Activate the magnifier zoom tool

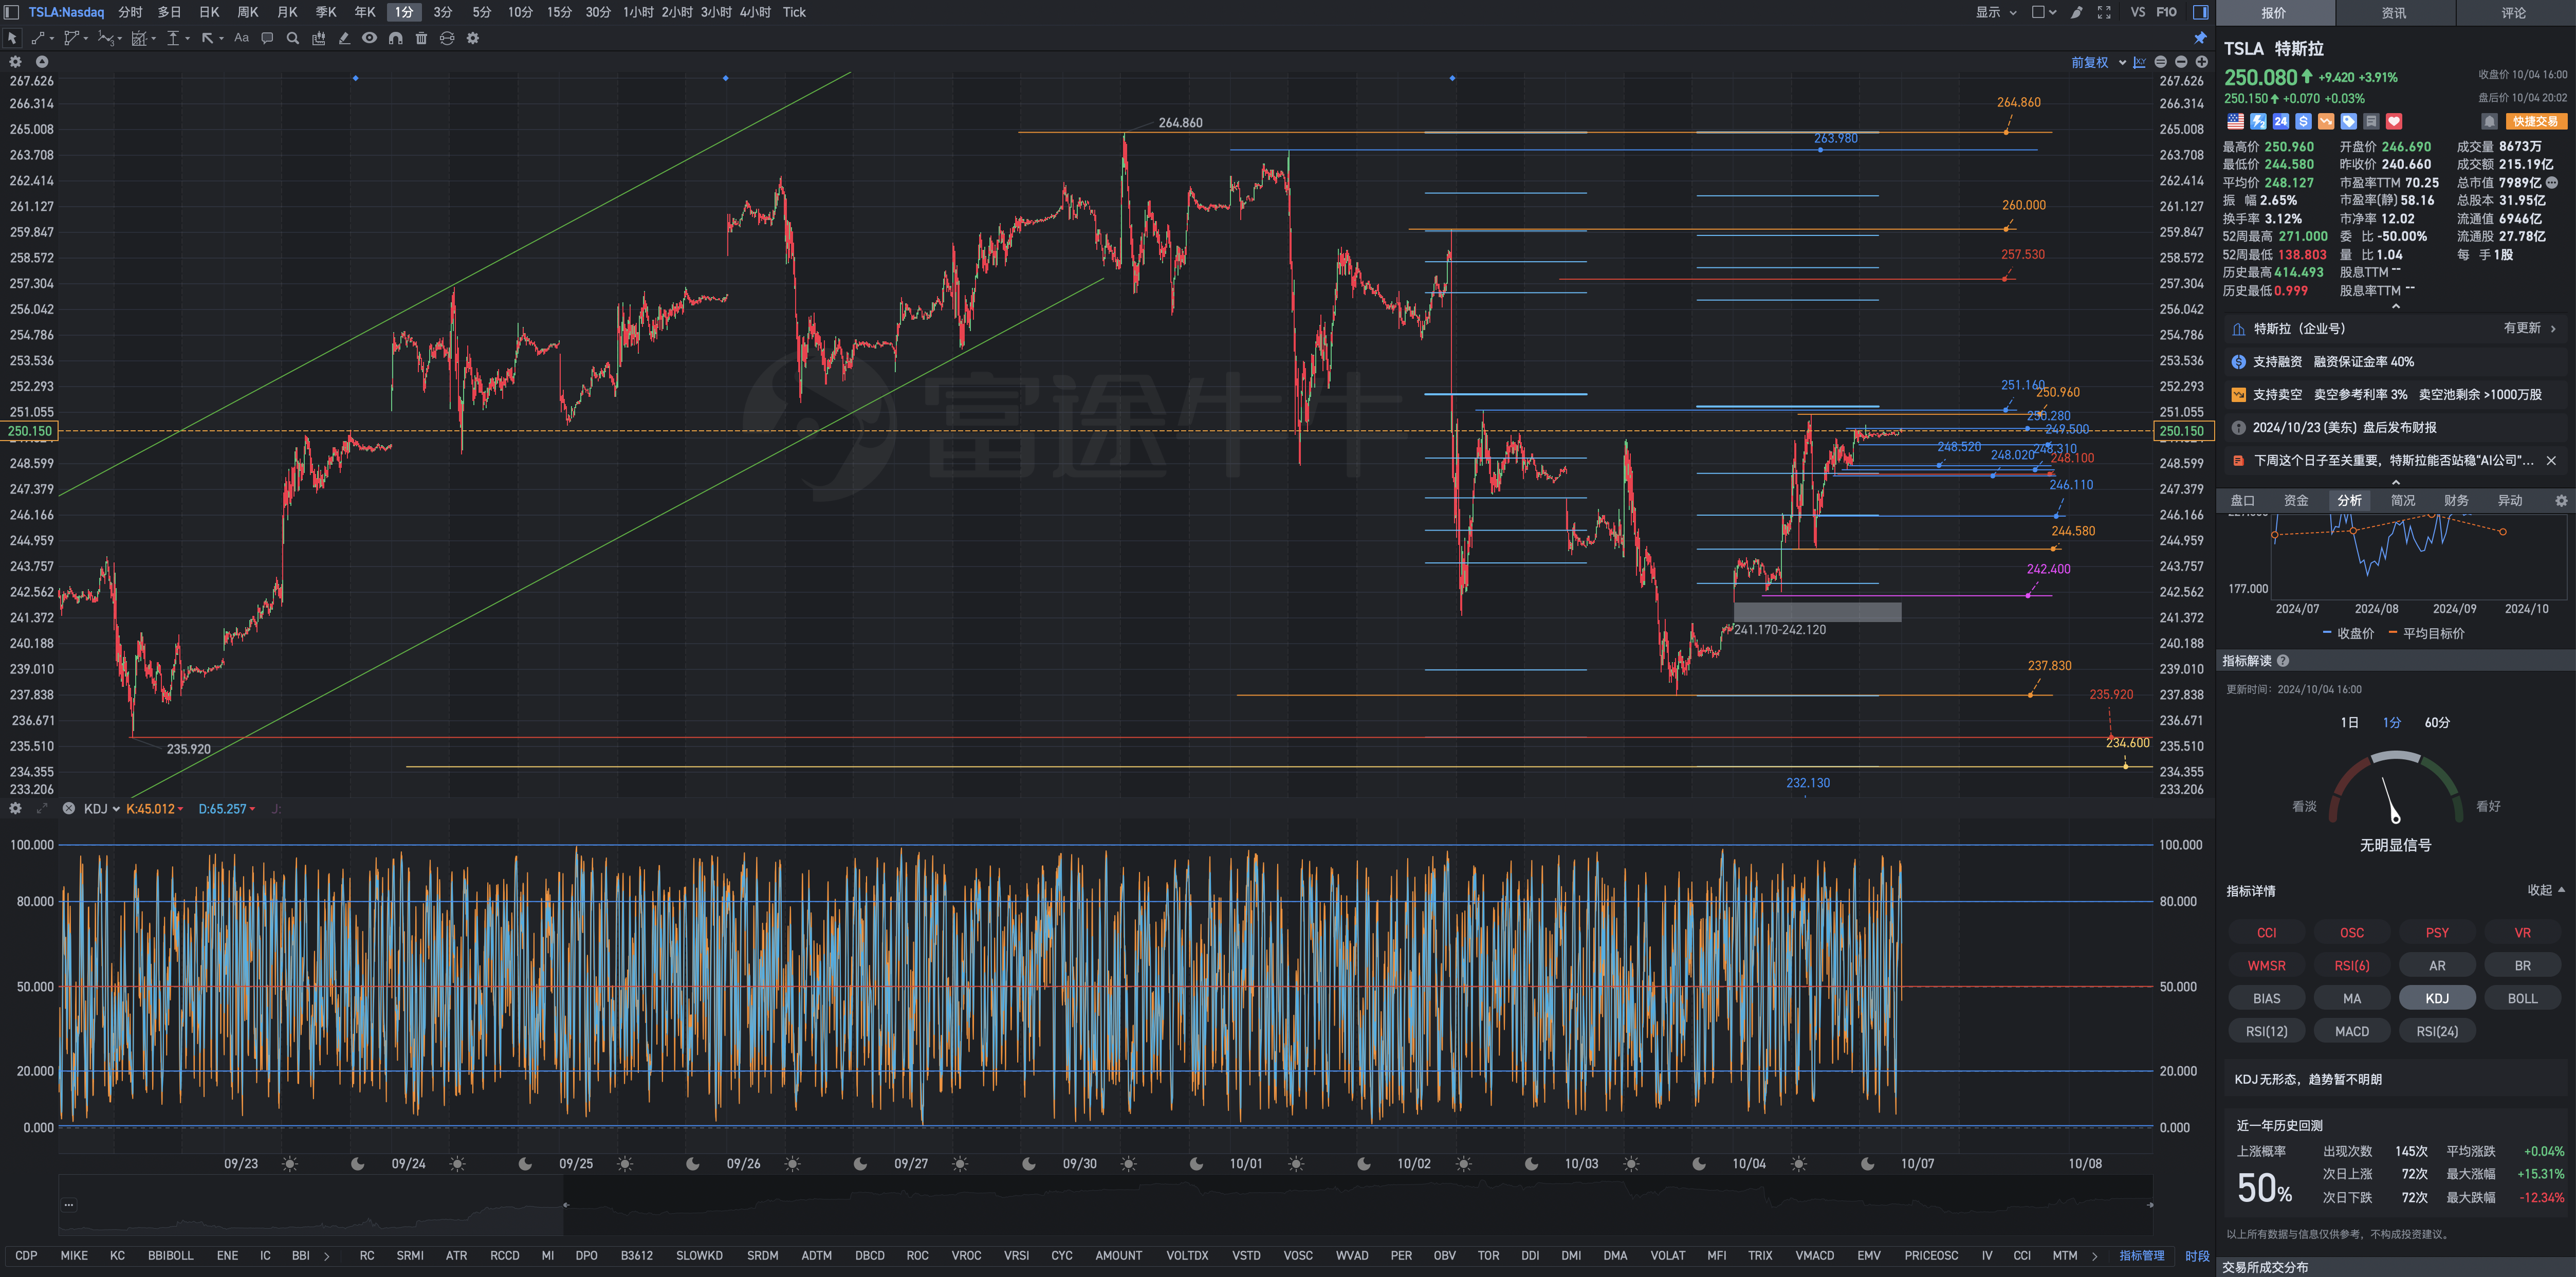293,38
